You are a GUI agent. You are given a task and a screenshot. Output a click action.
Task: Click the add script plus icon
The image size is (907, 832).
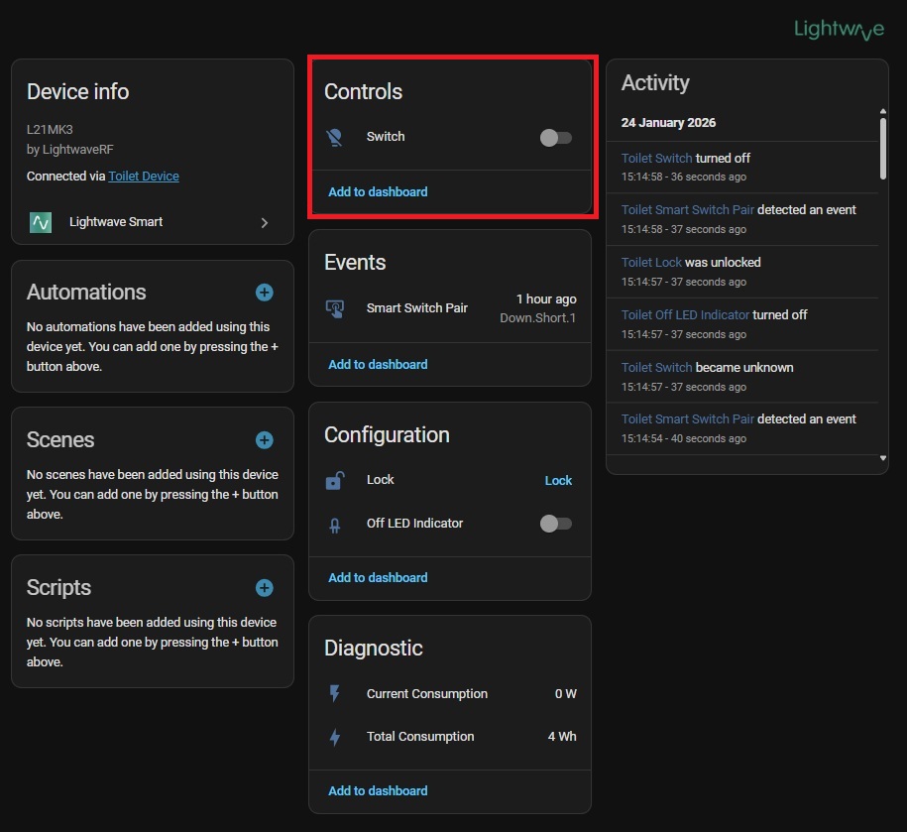click(265, 588)
